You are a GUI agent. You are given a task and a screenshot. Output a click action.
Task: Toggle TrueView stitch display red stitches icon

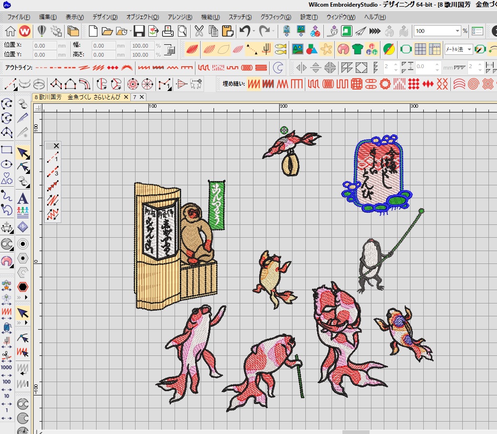[192, 49]
